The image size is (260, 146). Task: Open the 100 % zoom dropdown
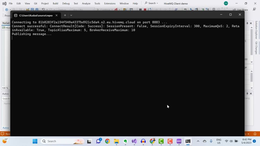click(6, 88)
